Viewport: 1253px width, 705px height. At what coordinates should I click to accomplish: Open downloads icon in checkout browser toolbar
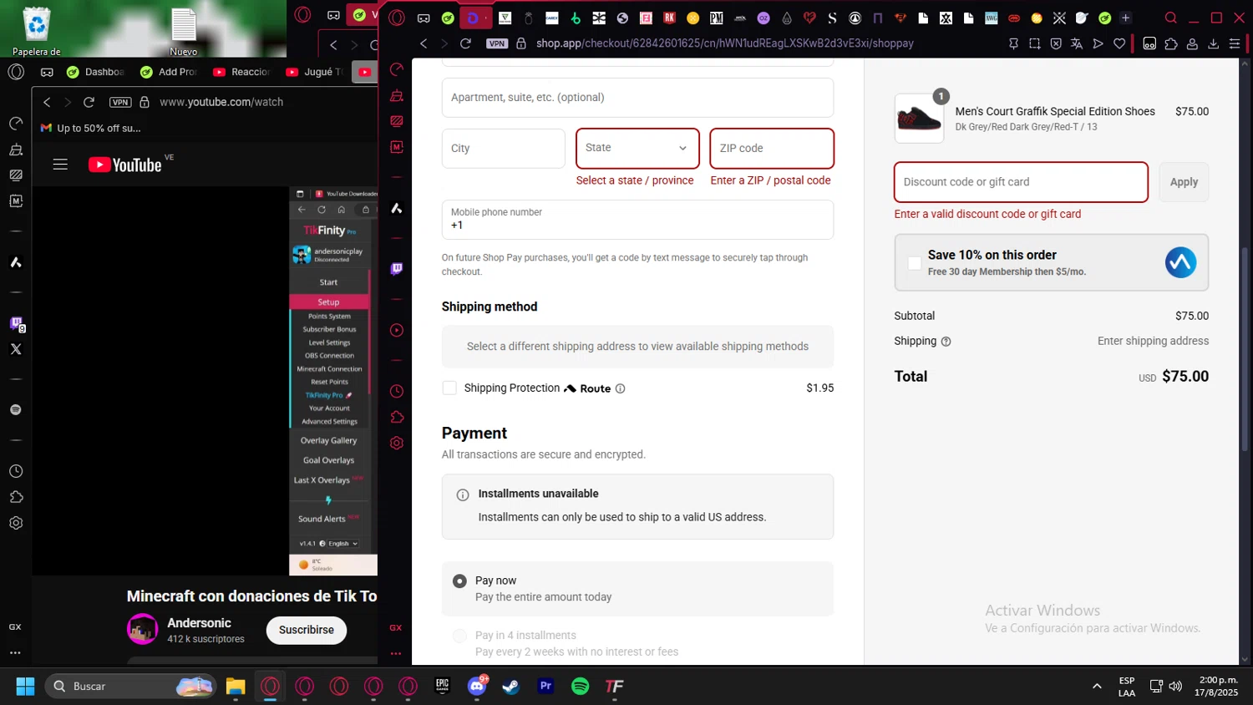pos(1214,43)
